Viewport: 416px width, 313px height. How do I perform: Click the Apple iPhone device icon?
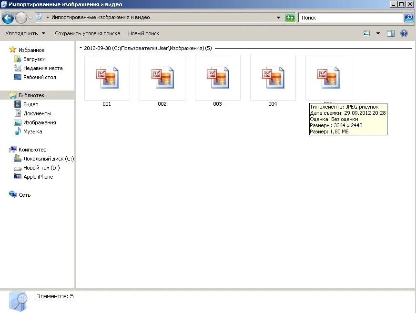(18, 176)
